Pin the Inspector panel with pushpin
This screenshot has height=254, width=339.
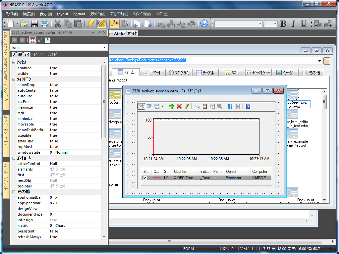[x=99, y=32]
